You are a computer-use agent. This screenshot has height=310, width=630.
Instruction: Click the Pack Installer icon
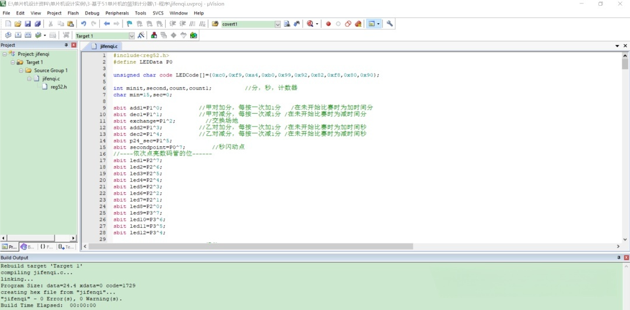click(194, 36)
